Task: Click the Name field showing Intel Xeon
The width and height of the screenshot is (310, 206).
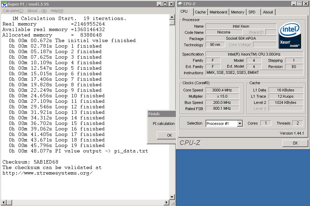Action: 241,26
